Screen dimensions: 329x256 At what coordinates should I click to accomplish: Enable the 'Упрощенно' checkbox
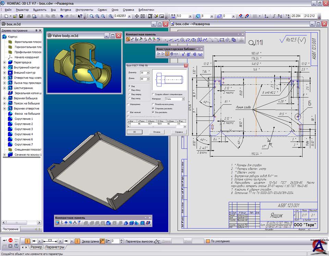coord(129,104)
